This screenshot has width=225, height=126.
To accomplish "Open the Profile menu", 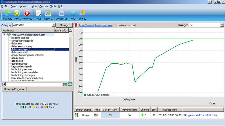I will [4, 6].
